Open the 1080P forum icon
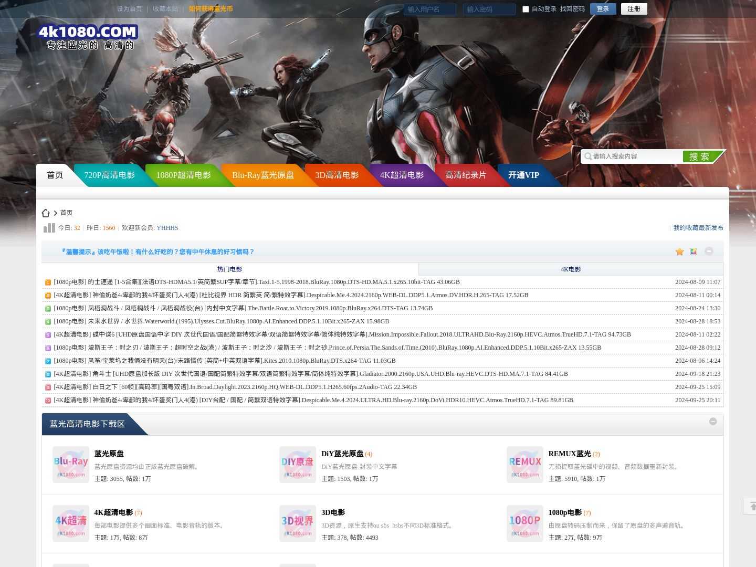 [x=525, y=523]
